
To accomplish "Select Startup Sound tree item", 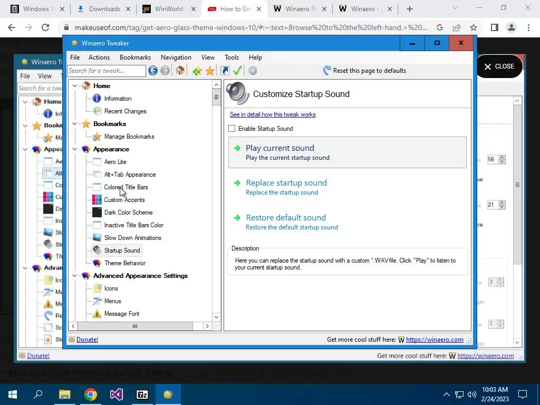I will 122,250.
